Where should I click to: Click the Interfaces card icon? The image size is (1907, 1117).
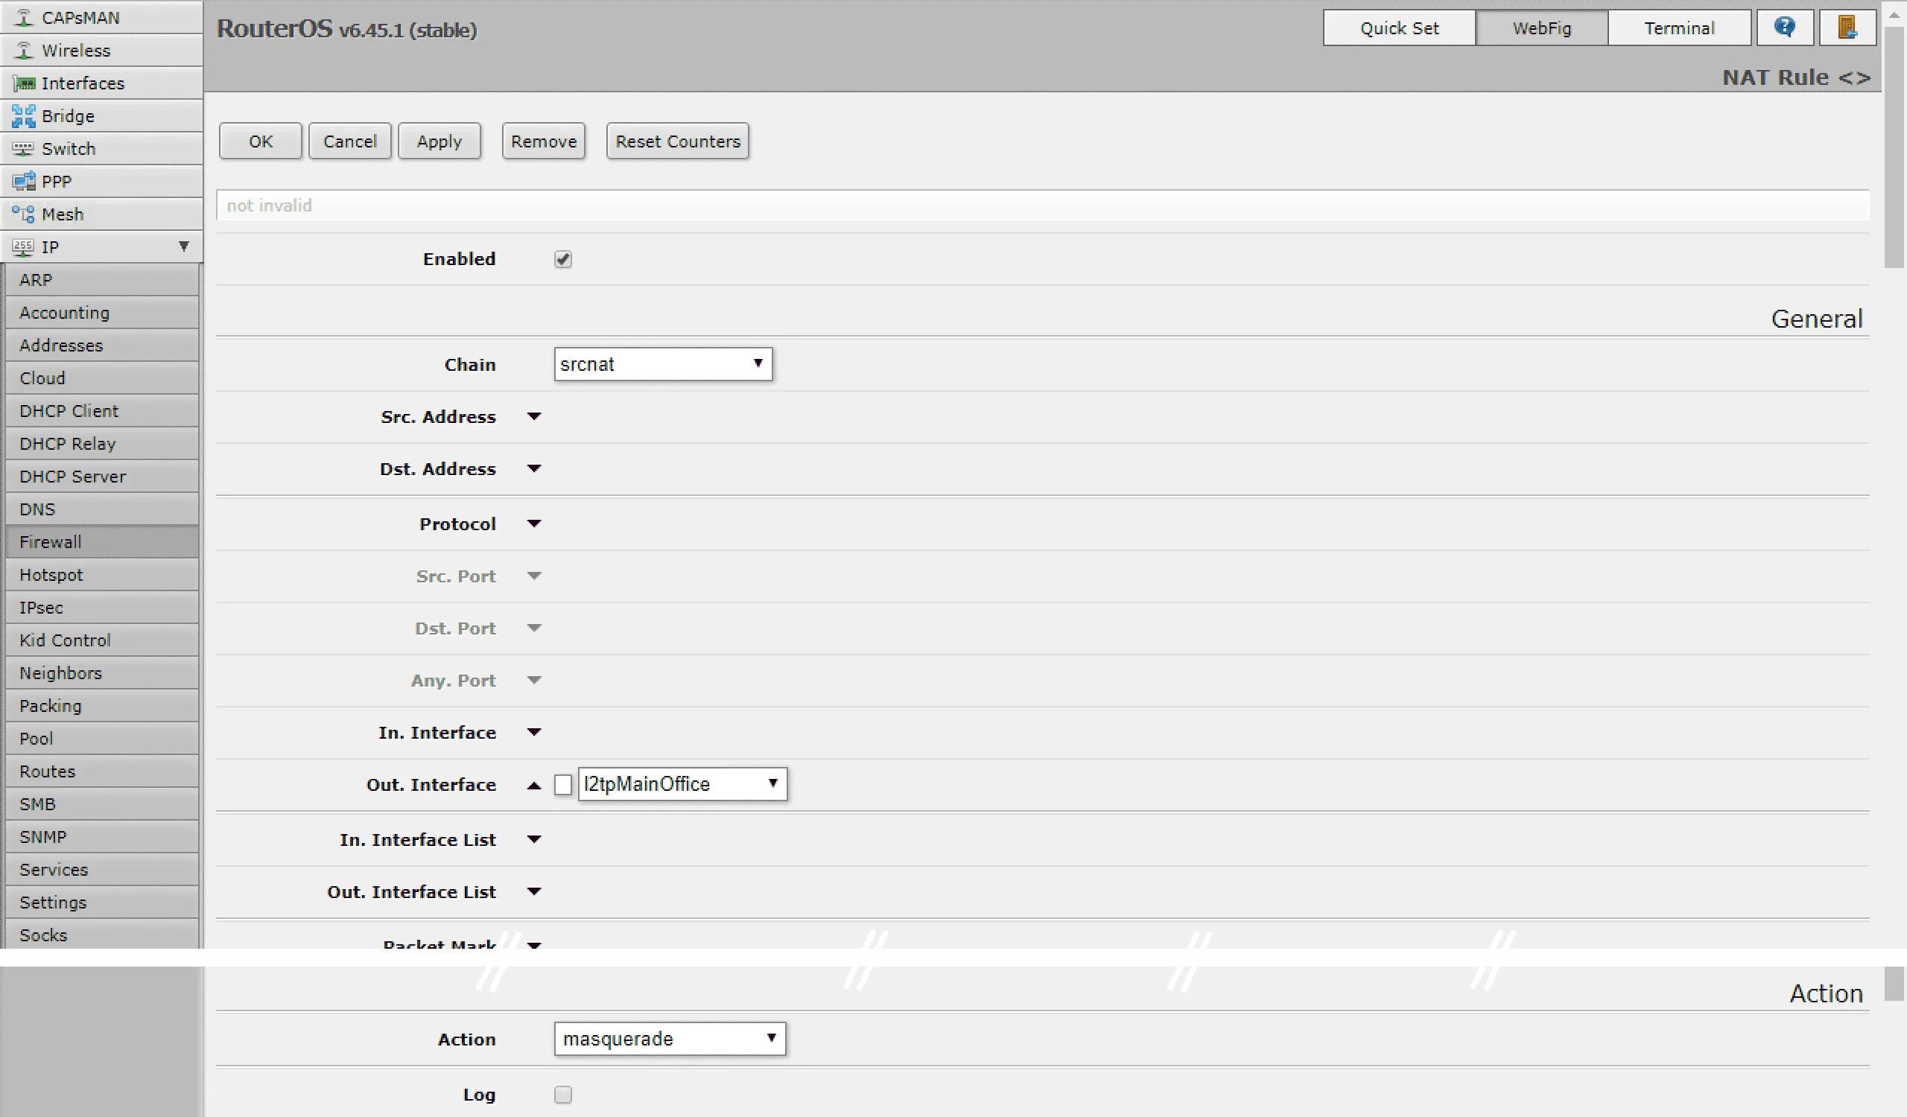click(x=25, y=83)
